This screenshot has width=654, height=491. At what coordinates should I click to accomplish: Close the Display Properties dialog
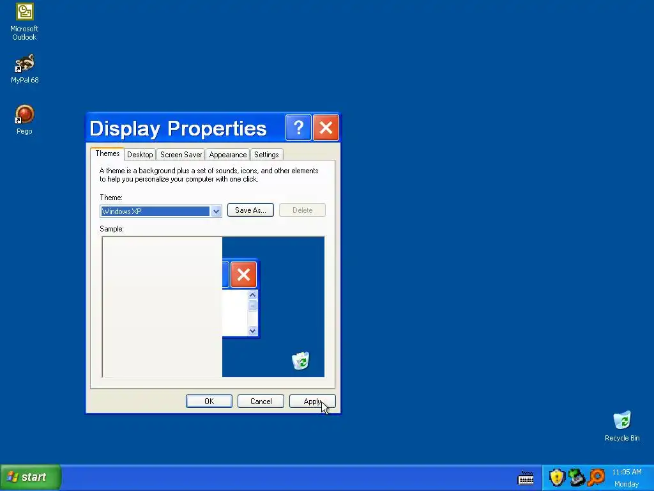point(326,127)
